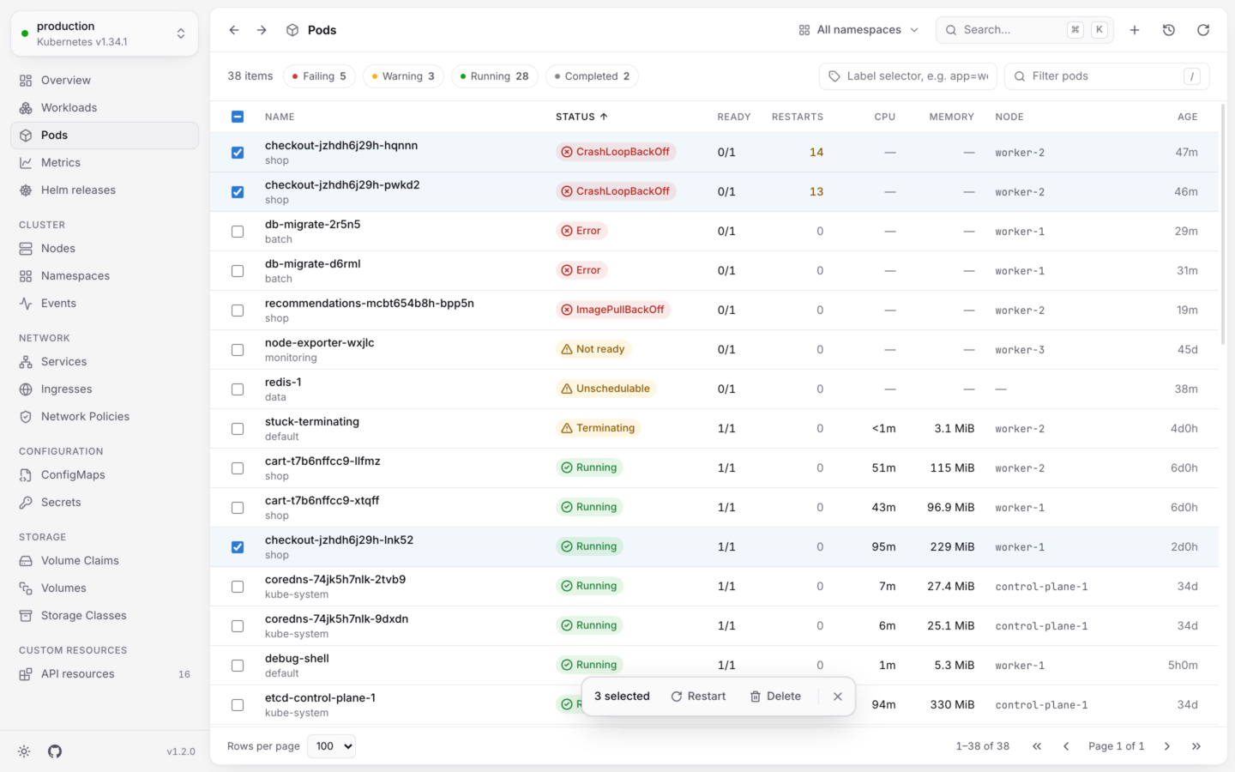Sort by the AGE column header

tap(1188, 117)
